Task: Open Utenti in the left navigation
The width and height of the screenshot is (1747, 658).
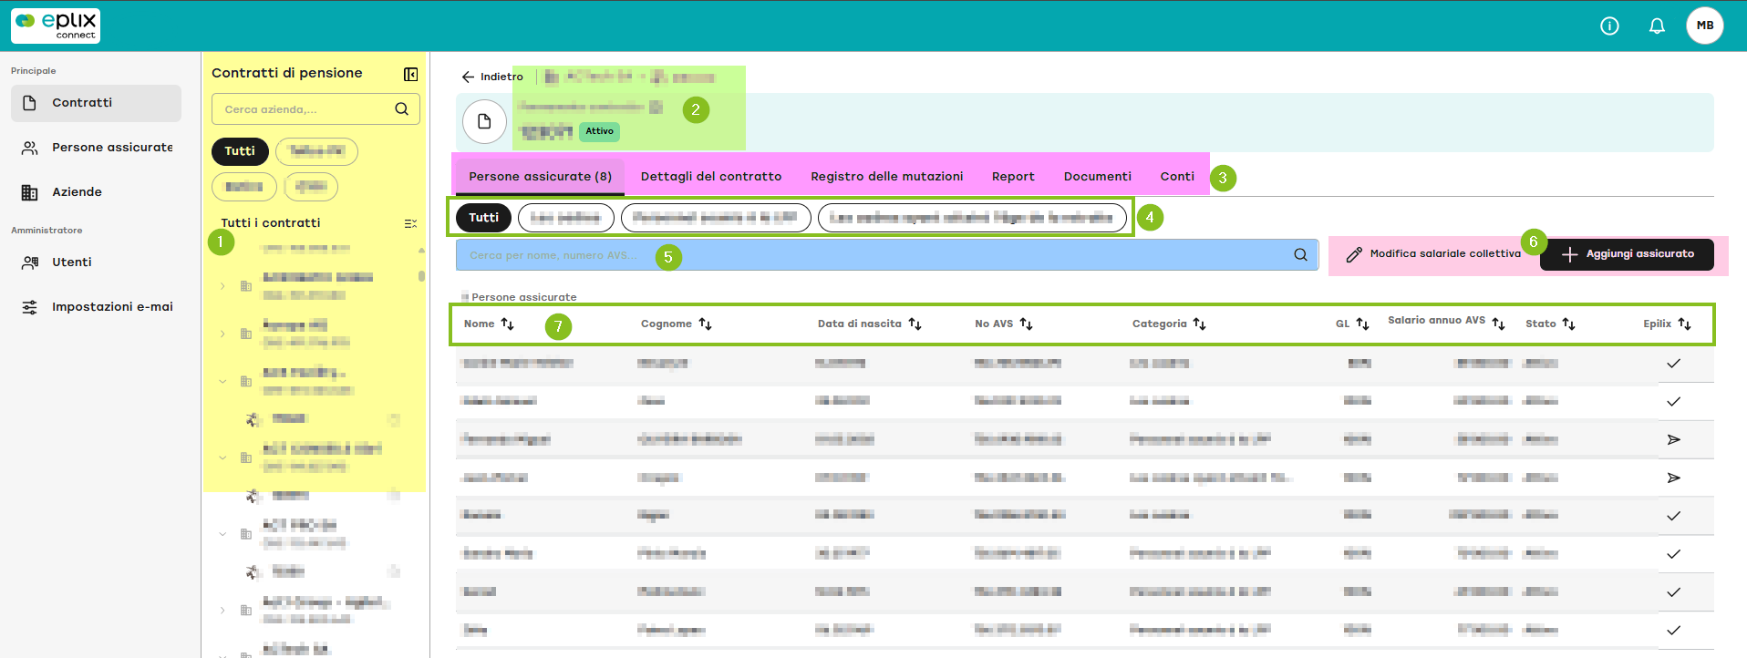Action: point(96,262)
